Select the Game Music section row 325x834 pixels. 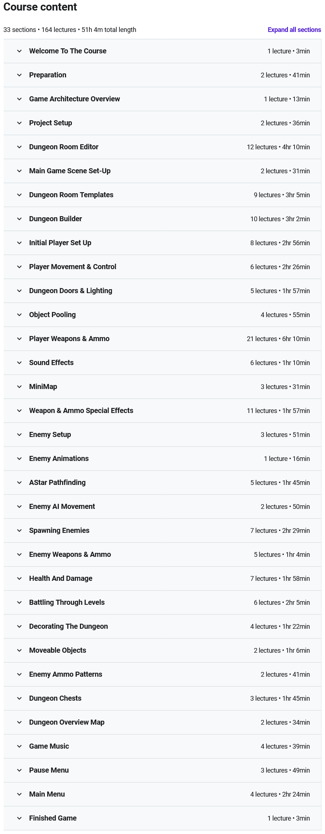pyautogui.click(x=162, y=746)
